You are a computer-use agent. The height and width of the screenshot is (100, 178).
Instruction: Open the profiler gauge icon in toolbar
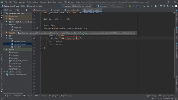coord(137,6)
